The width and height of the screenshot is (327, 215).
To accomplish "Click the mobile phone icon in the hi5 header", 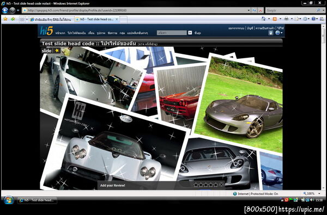I will (271, 33).
